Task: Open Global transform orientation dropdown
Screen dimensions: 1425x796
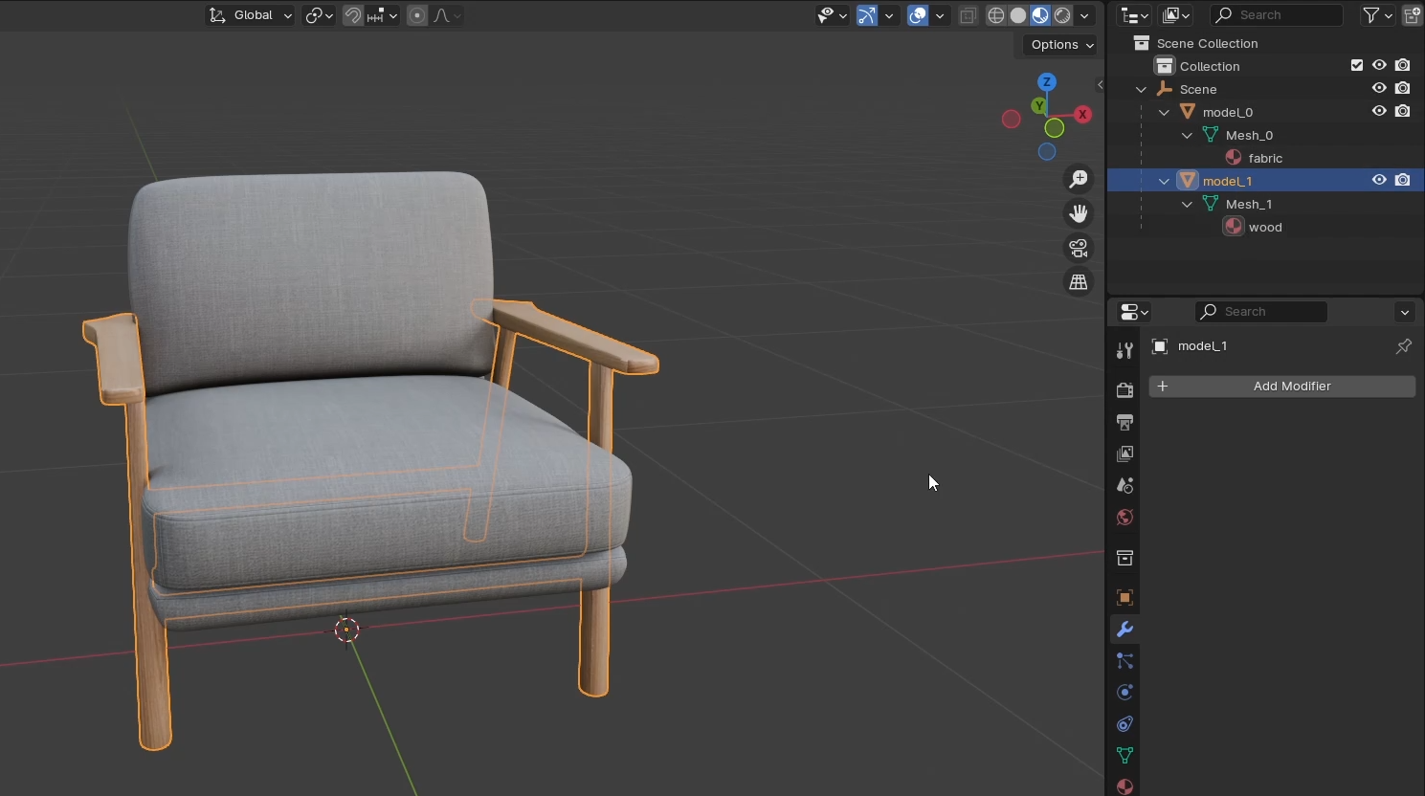Action: (251, 15)
